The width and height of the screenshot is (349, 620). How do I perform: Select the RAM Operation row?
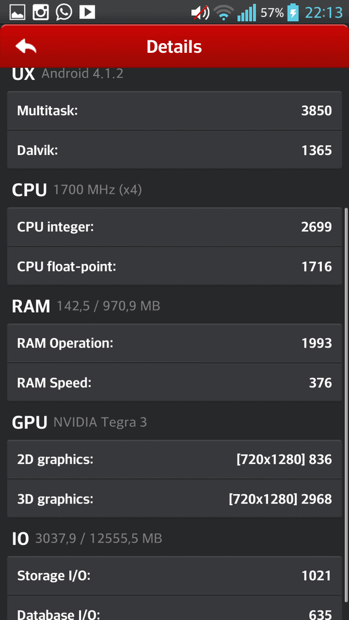(174, 343)
